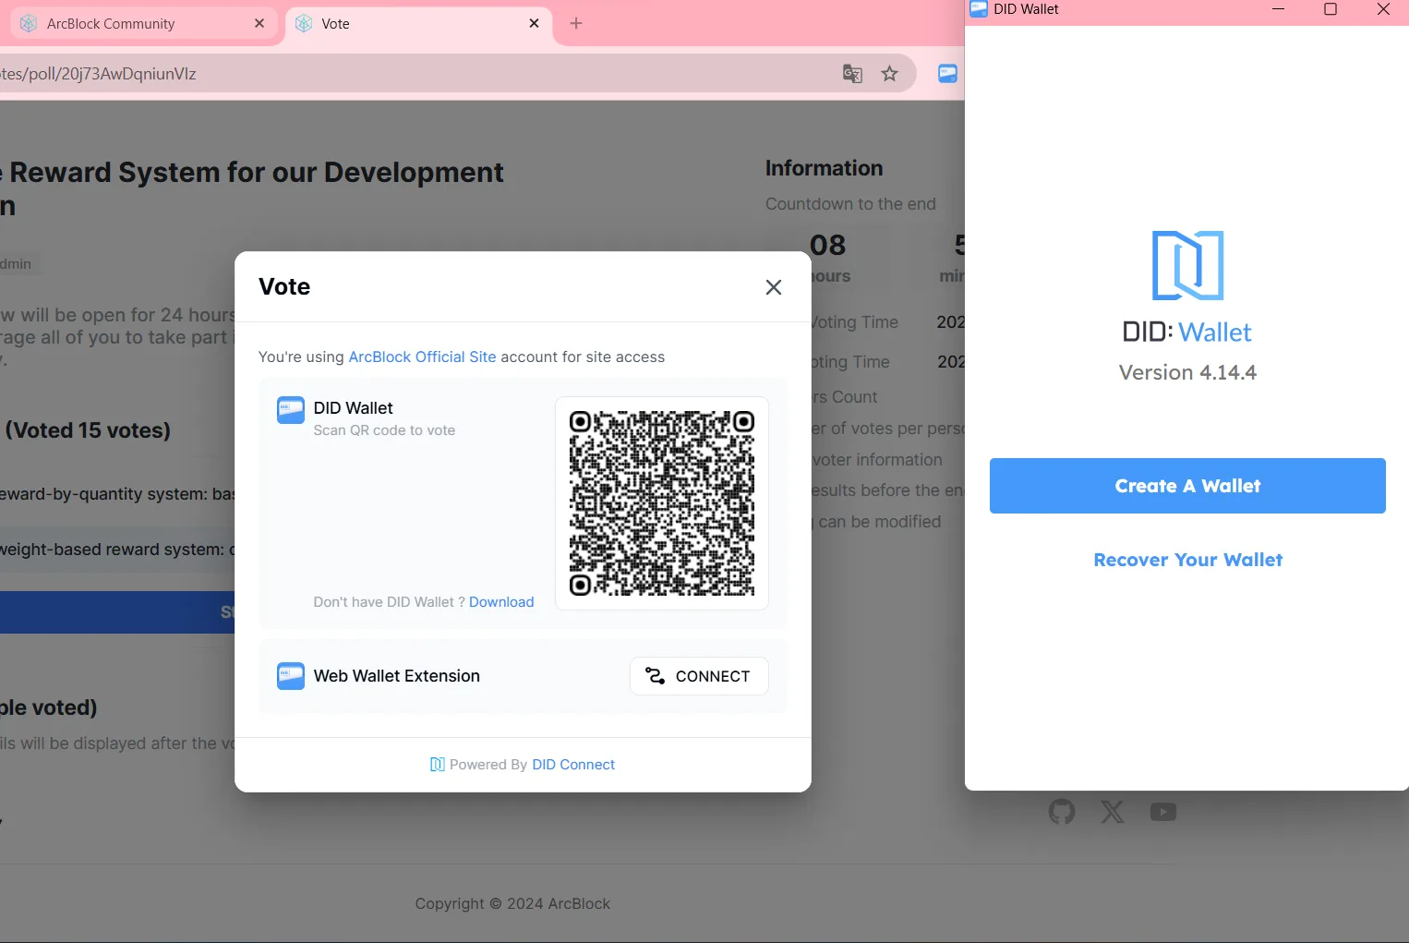Bookmark this page with the star icon
The width and height of the screenshot is (1409, 943).
coord(889,74)
